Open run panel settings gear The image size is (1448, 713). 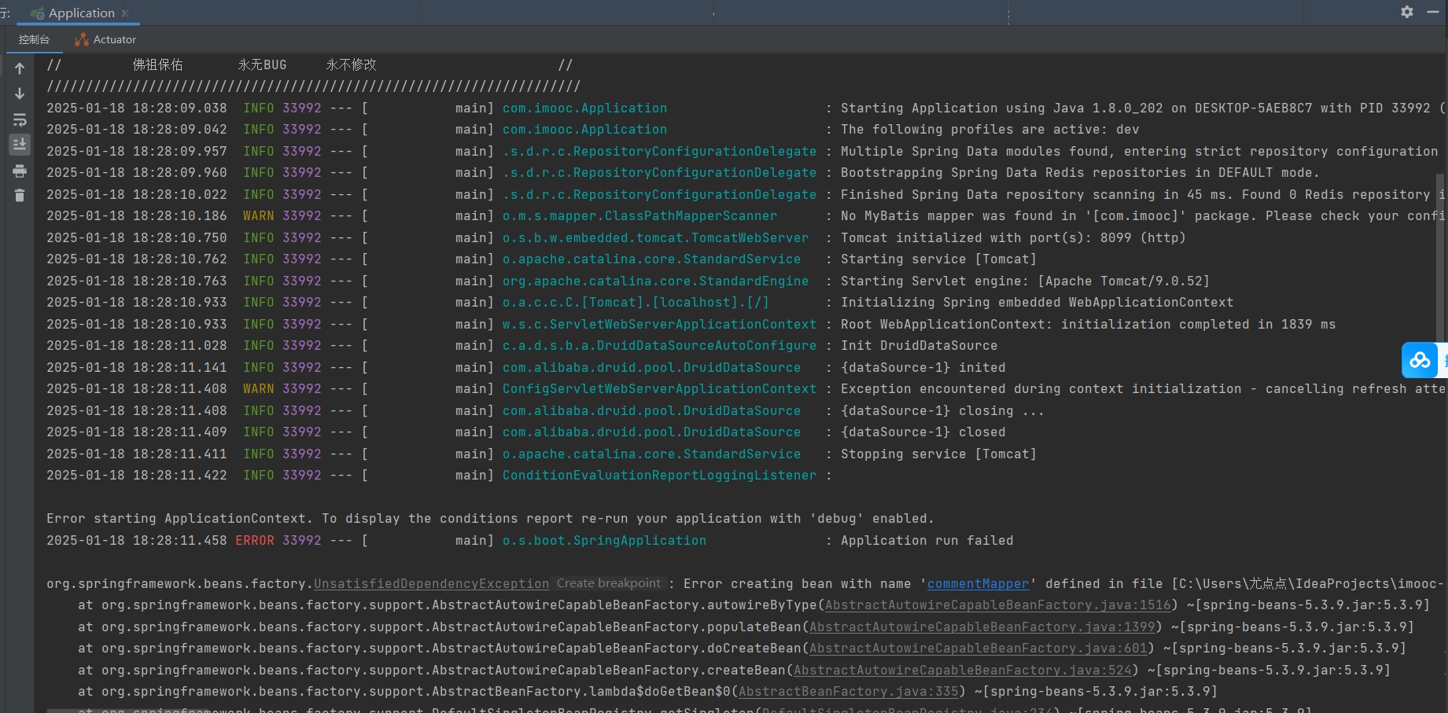tap(1407, 12)
